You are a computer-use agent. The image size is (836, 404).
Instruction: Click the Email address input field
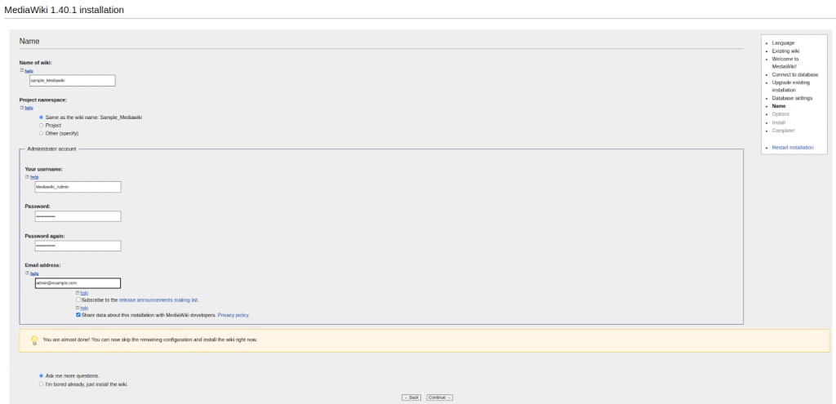[78, 283]
